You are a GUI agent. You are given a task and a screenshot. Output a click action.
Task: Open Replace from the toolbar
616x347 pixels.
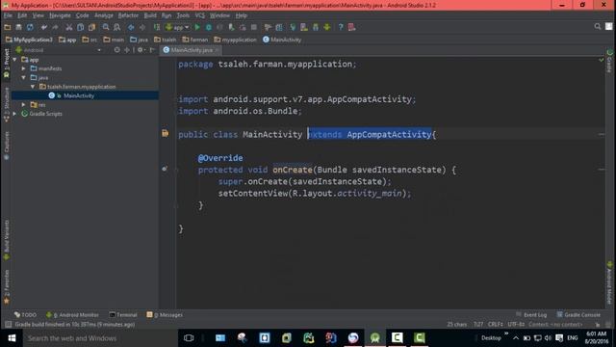[117, 27]
